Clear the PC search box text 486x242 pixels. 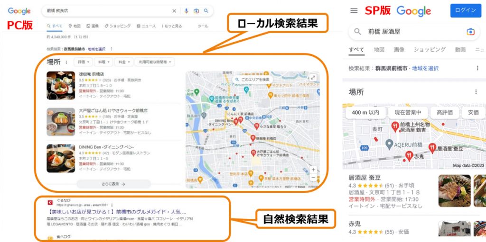174,11
